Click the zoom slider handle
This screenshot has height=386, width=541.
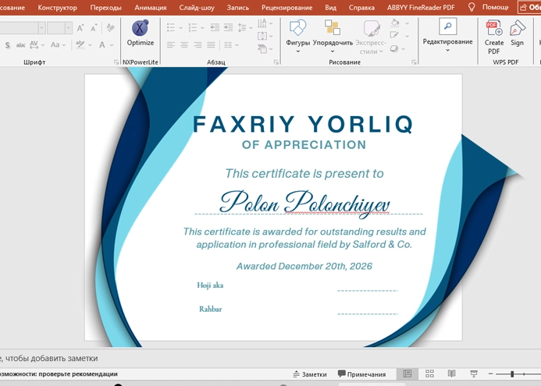click(512, 374)
